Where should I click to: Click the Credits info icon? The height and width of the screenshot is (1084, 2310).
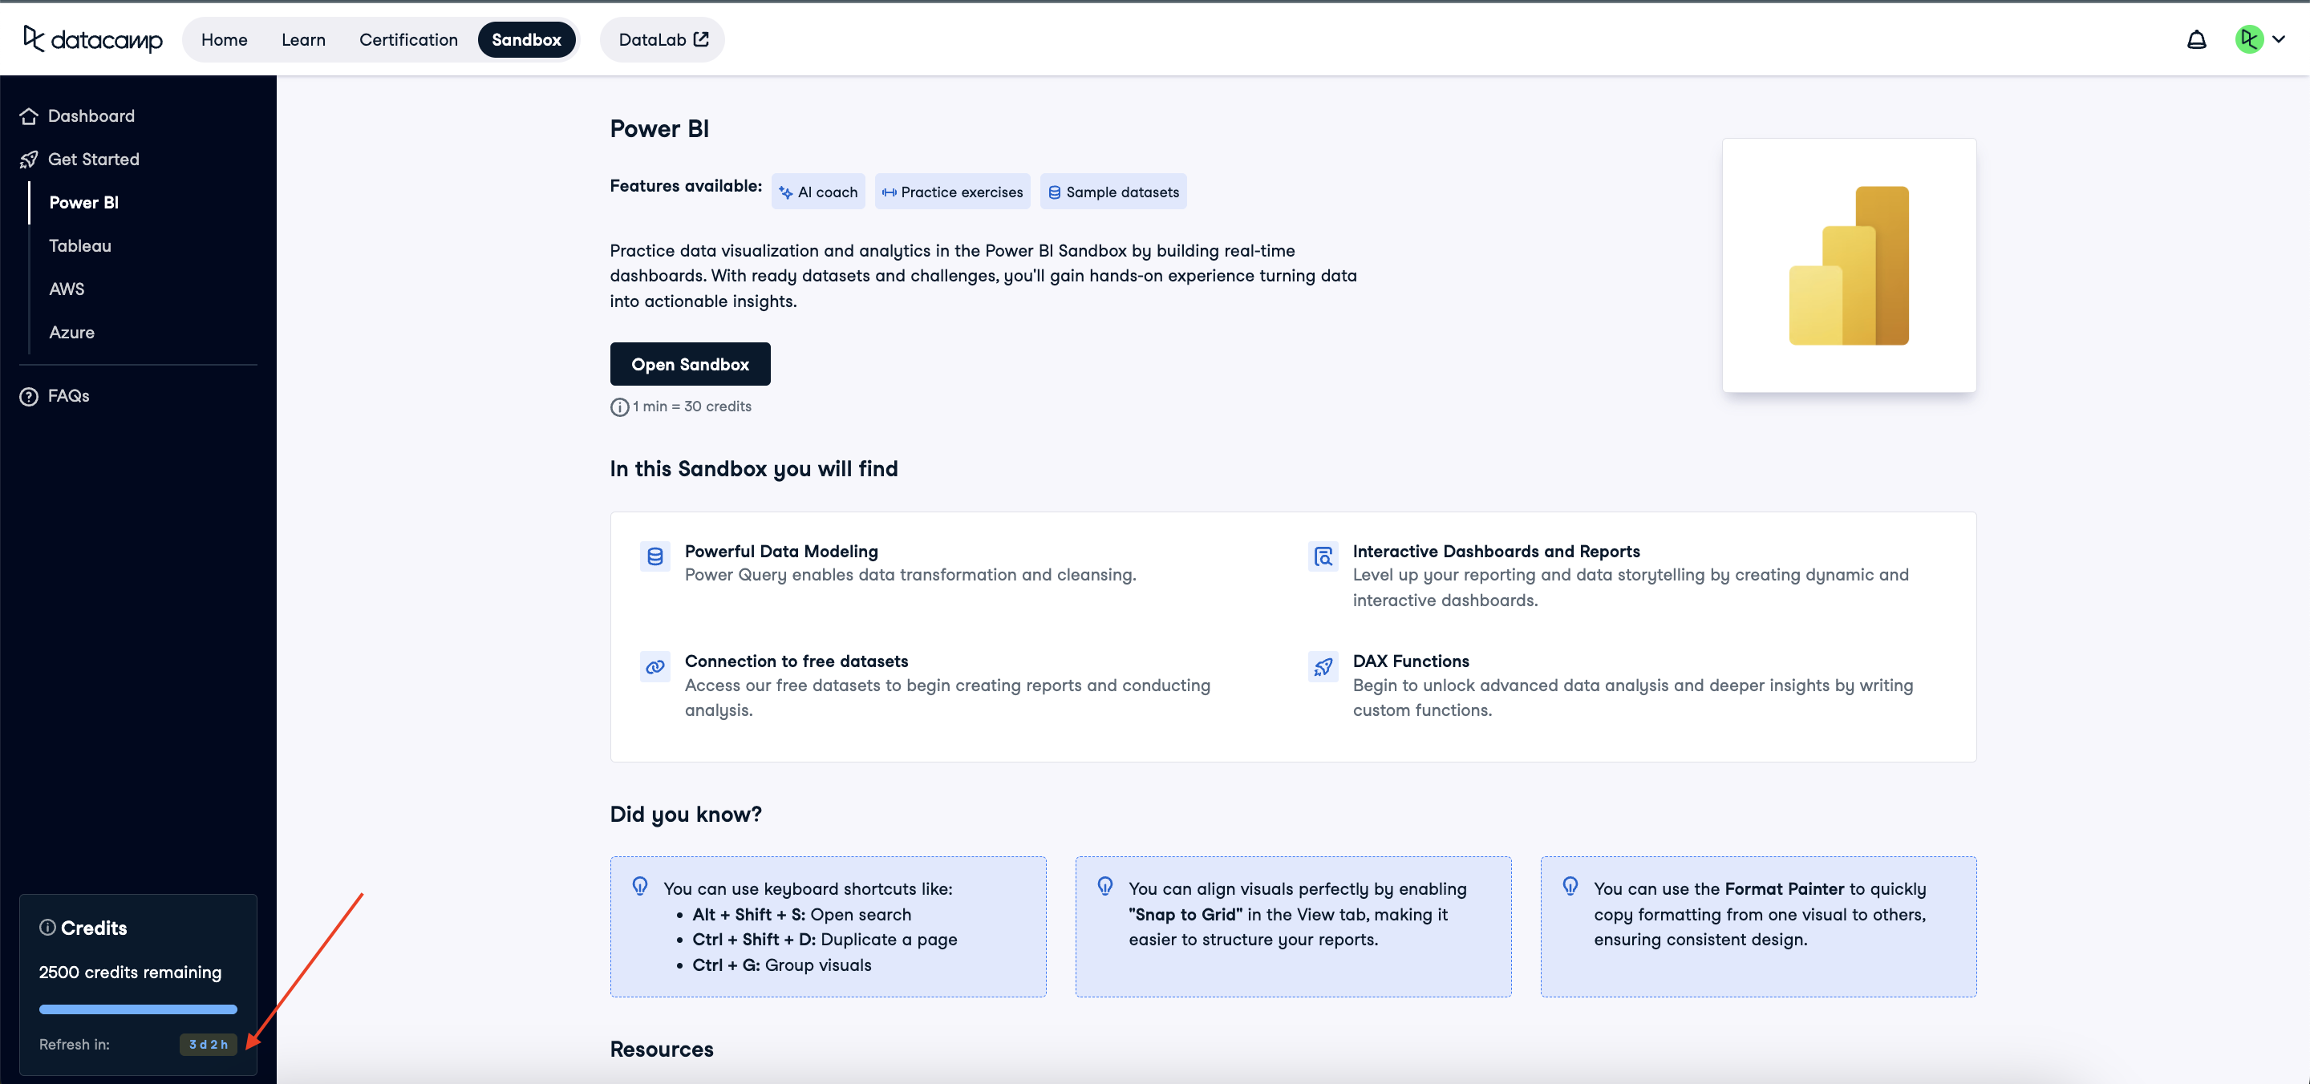(x=47, y=927)
